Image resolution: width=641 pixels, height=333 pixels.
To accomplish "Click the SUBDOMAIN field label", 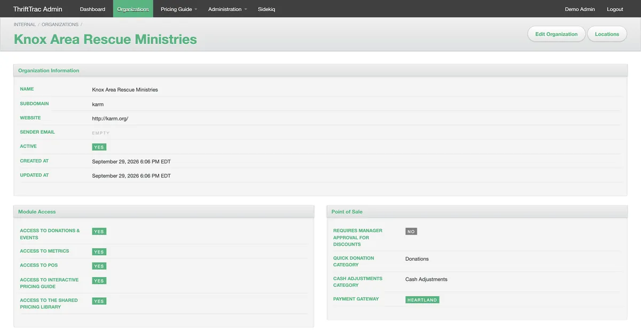I will [x=34, y=103].
